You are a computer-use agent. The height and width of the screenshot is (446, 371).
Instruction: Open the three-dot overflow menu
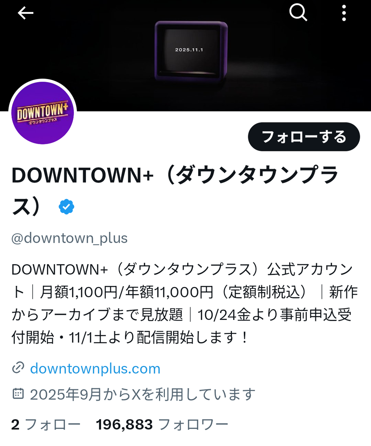[x=344, y=13]
